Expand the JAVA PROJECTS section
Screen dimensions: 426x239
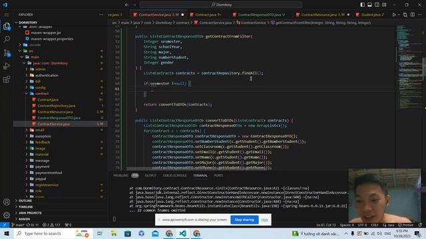(x=30, y=212)
